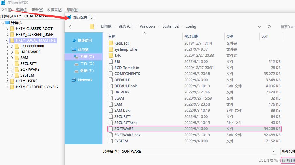Click the HKEY_CLASSES_ROOT folder icon
Viewport: 295px width, 165px height.
(12, 29)
